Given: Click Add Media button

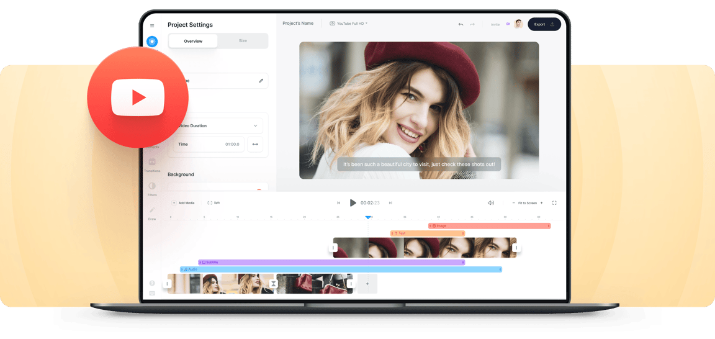Looking at the screenshot, I should 184,203.
